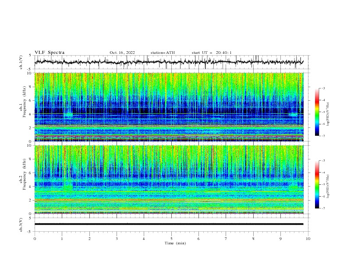
Task: Click the "5" tick on ch.1(V) axis
Action: click(x=30, y=56)
